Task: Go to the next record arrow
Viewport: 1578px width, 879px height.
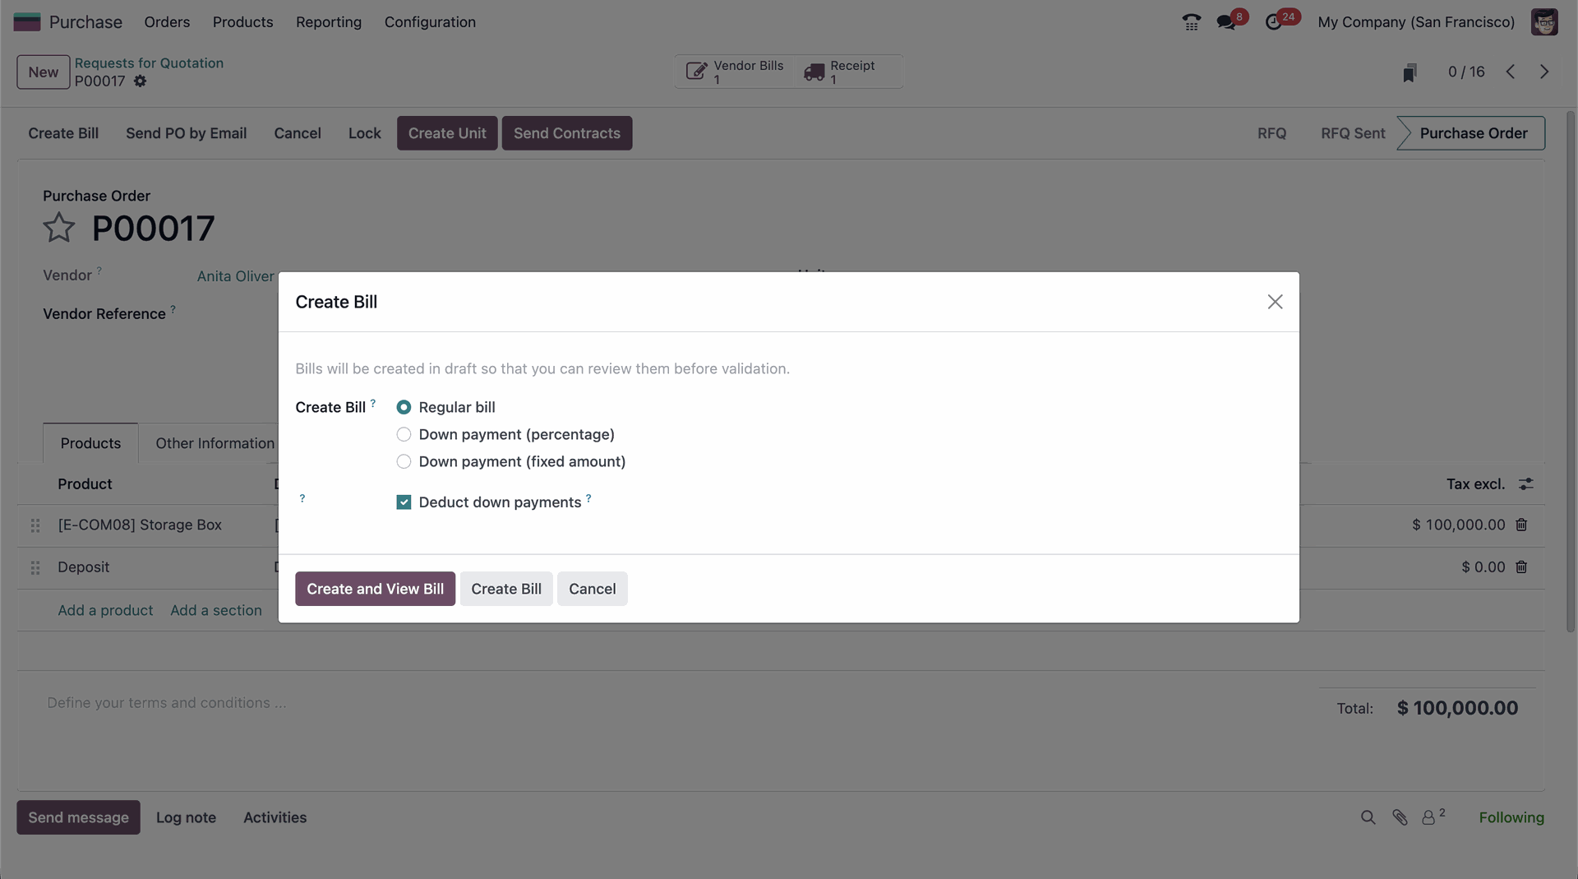Action: coord(1544,72)
